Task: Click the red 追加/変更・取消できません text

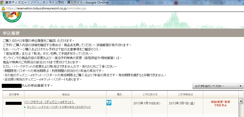Action: [220, 103]
